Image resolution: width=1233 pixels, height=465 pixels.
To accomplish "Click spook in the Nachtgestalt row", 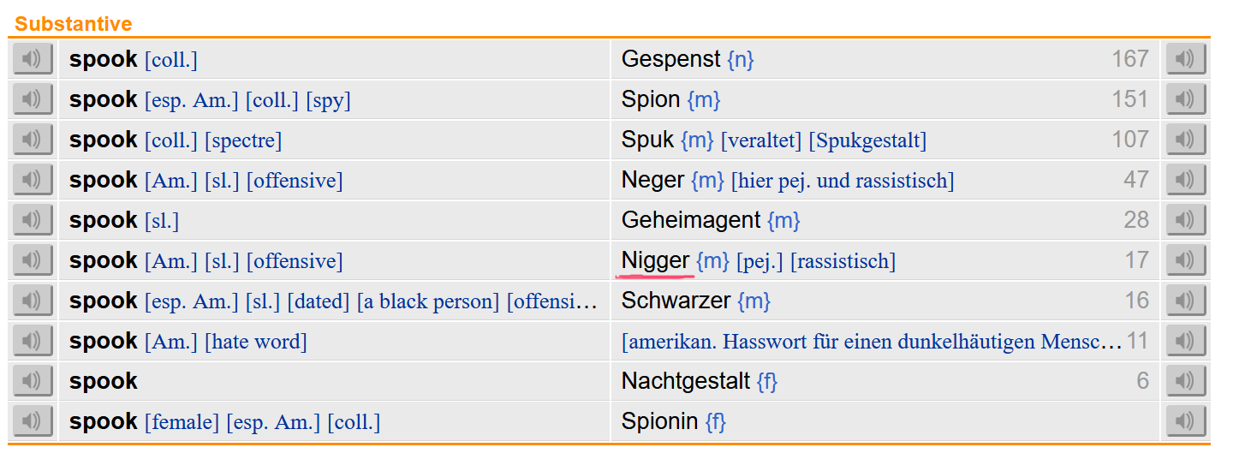I will click(104, 381).
